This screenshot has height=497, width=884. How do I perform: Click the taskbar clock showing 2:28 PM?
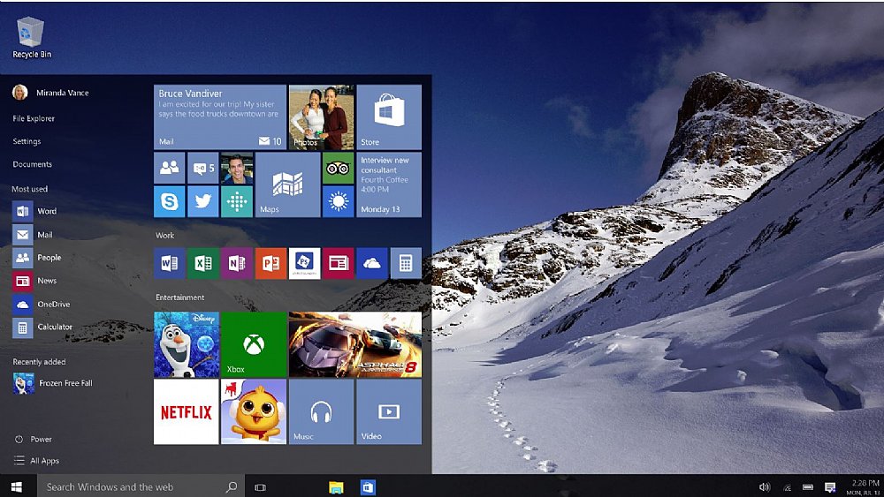(x=865, y=487)
